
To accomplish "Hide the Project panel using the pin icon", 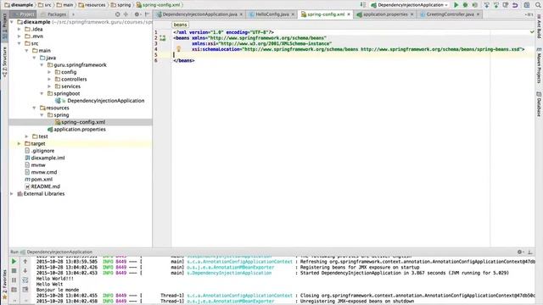I will (x=147, y=14).
